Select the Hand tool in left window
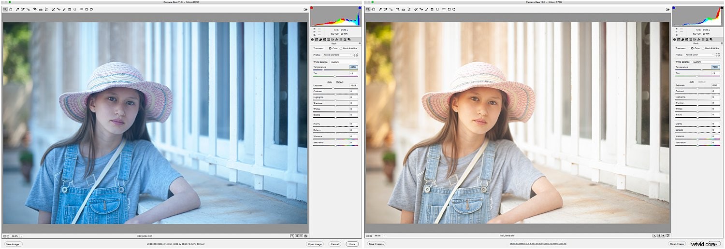 tap(10, 9)
